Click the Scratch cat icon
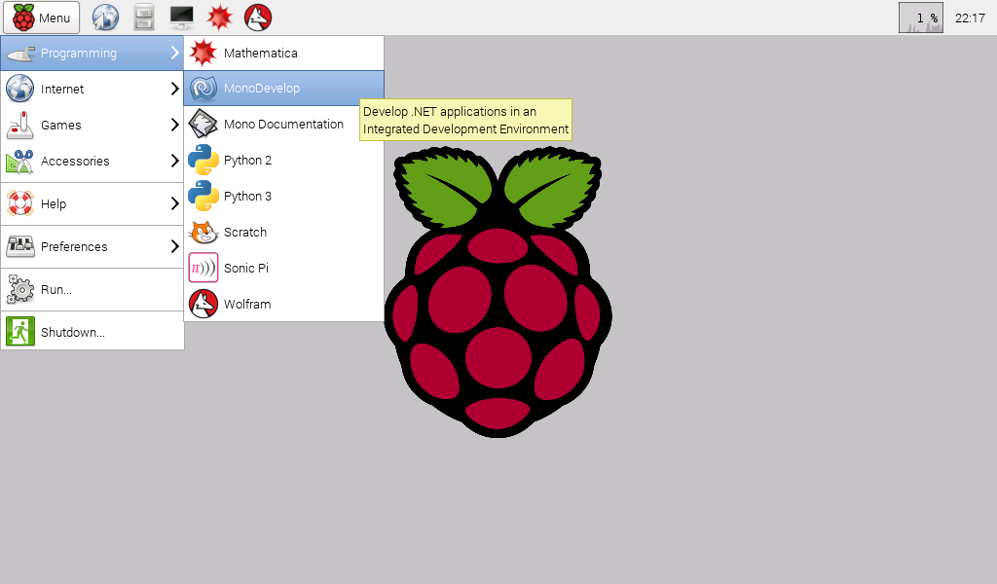The image size is (997, 584). tap(203, 232)
